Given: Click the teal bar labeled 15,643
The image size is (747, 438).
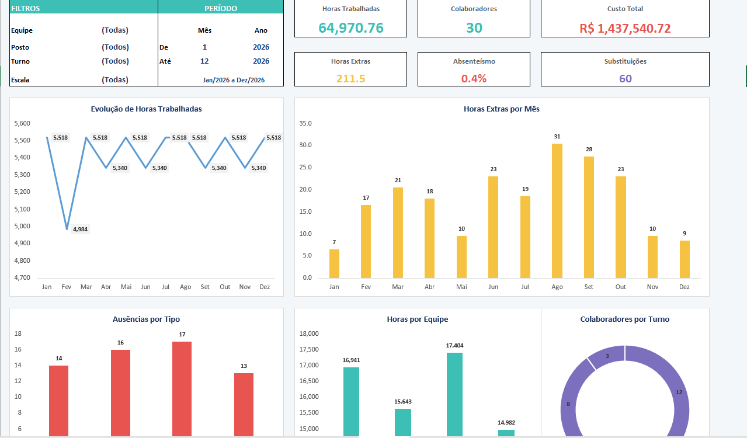Looking at the screenshot, I should pyautogui.click(x=403, y=422).
